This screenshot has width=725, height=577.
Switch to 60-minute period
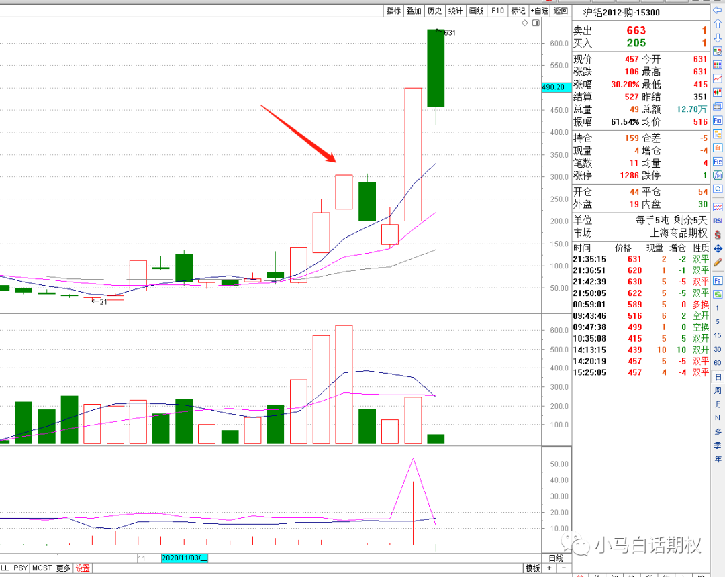point(718,363)
